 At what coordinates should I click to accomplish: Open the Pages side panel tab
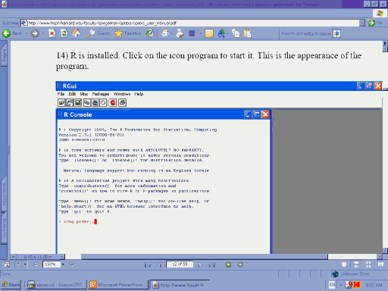(x=4, y=55)
